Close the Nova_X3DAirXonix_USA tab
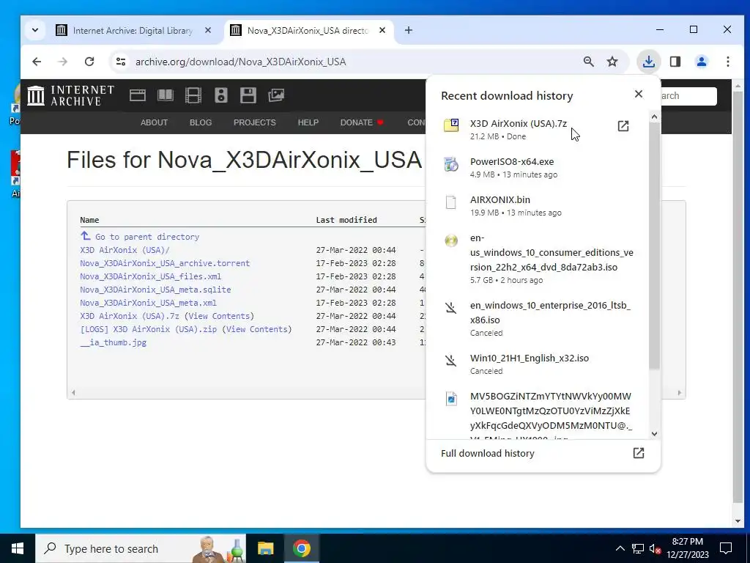Viewport: 750px width, 563px height. pyautogui.click(x=382, y=30)
